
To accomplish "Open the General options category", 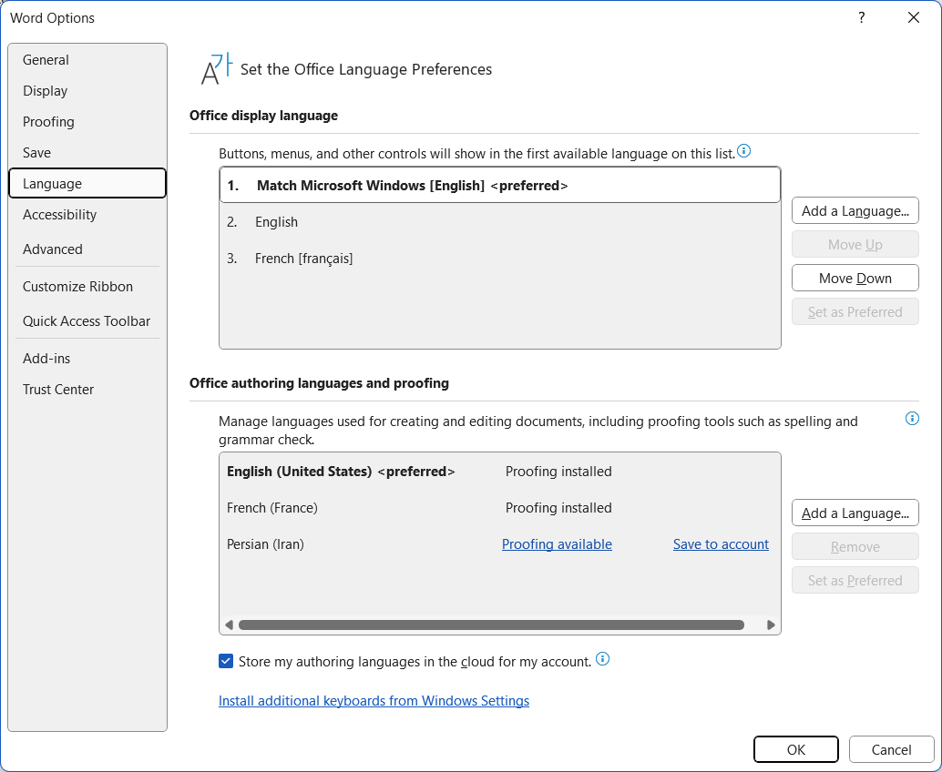I will click(87, 60).
